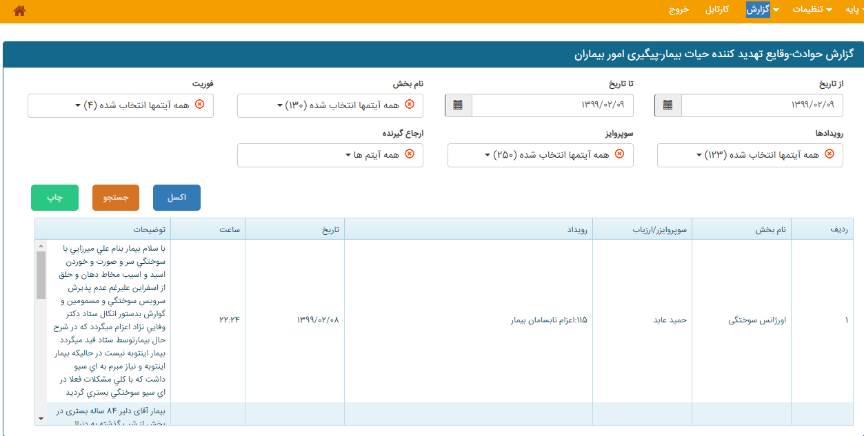
Task: Click the table scrollbar down arrow
Action: [x=41, y=418]
